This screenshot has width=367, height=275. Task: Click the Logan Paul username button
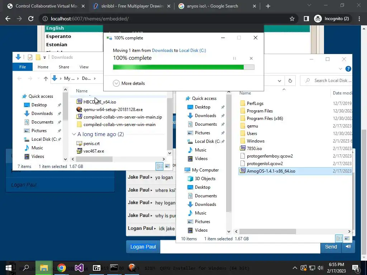(x=143, y=247)
